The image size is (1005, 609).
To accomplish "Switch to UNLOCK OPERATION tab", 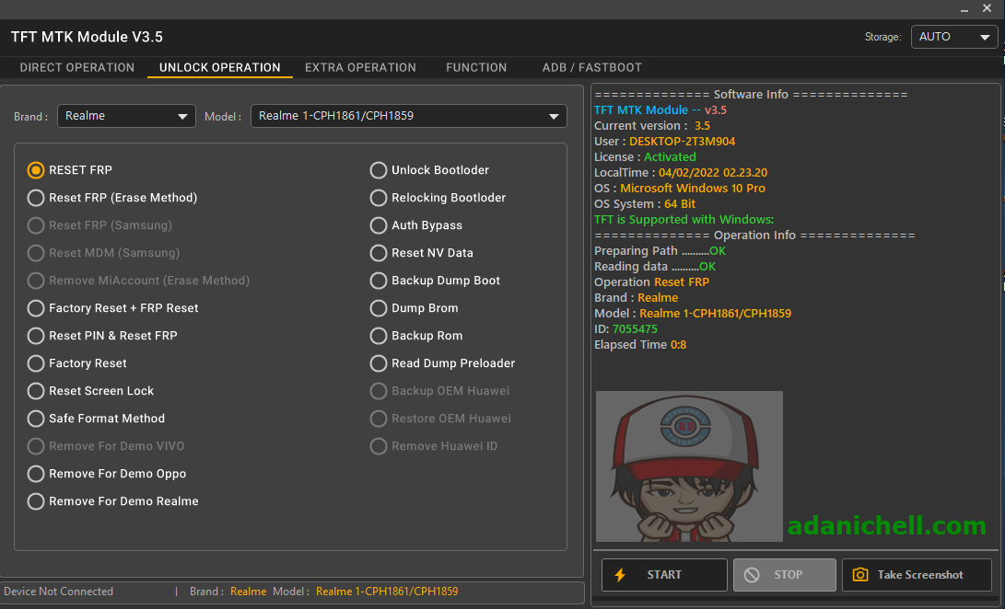I will [x=220, y=67].
